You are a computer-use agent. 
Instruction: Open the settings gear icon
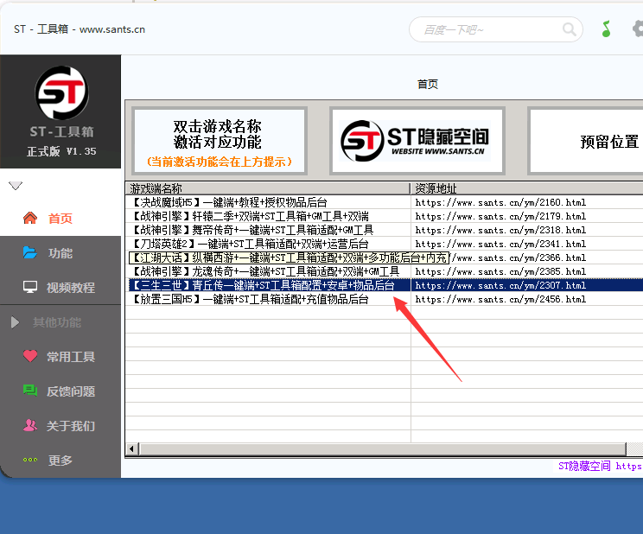[x=637, y=29]
